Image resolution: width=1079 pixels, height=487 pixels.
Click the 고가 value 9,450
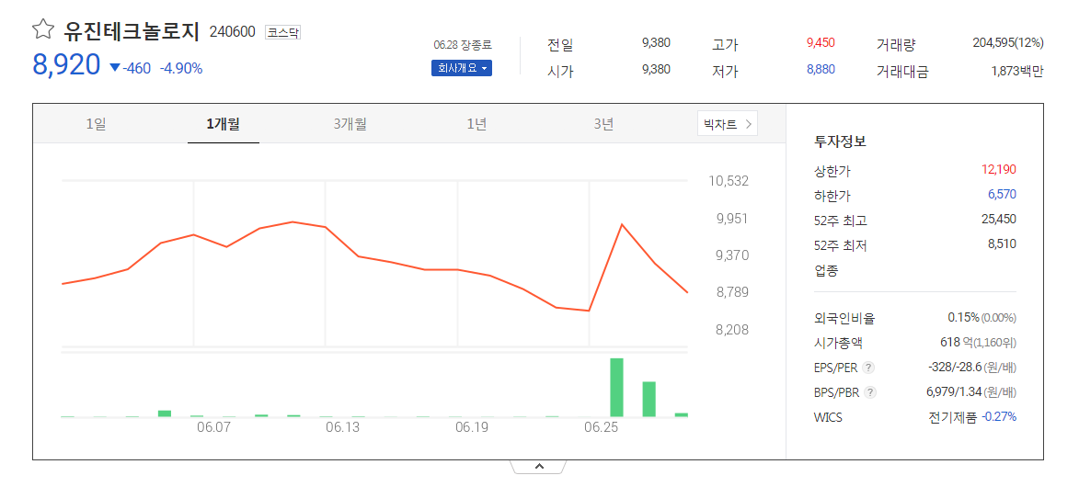tap(821, 42)
